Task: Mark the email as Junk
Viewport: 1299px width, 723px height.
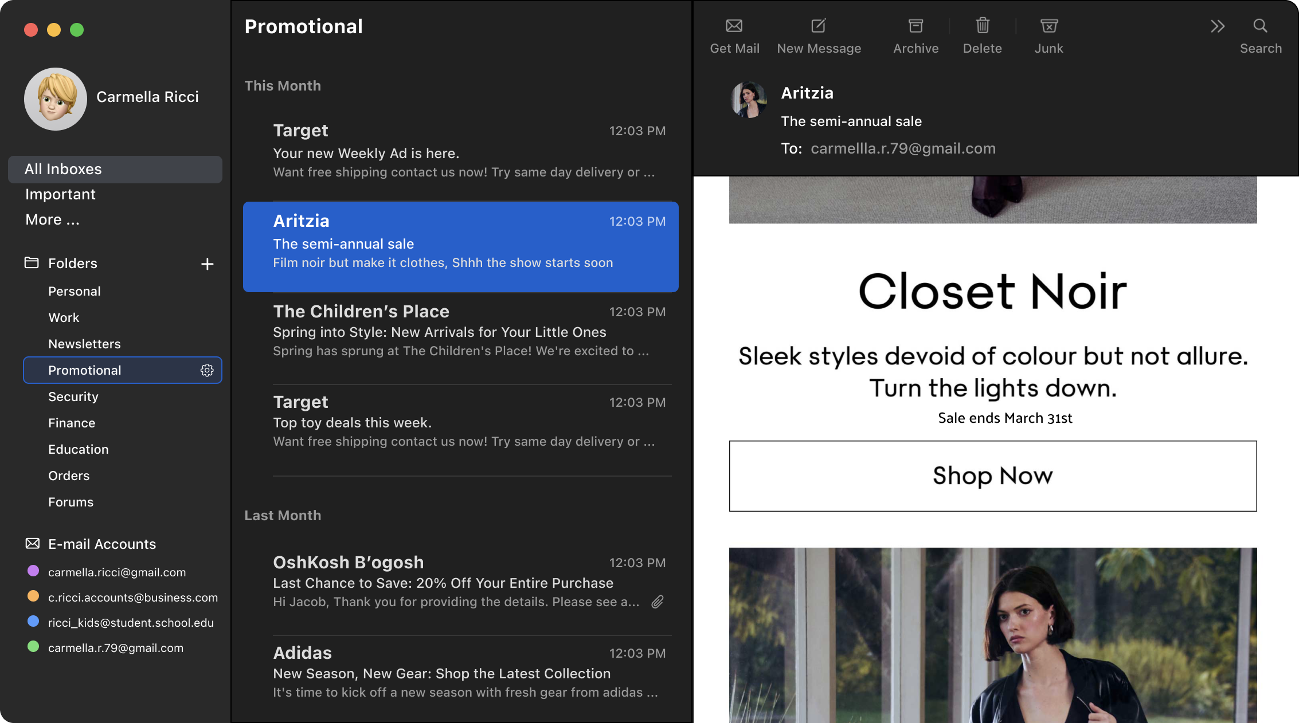Action: 1048,26
